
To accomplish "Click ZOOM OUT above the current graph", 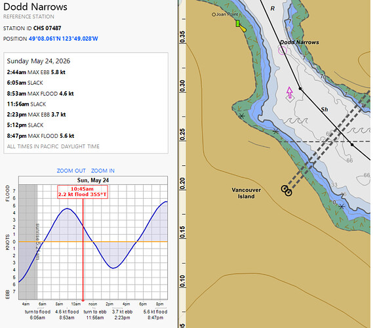I will coord(71,171).
